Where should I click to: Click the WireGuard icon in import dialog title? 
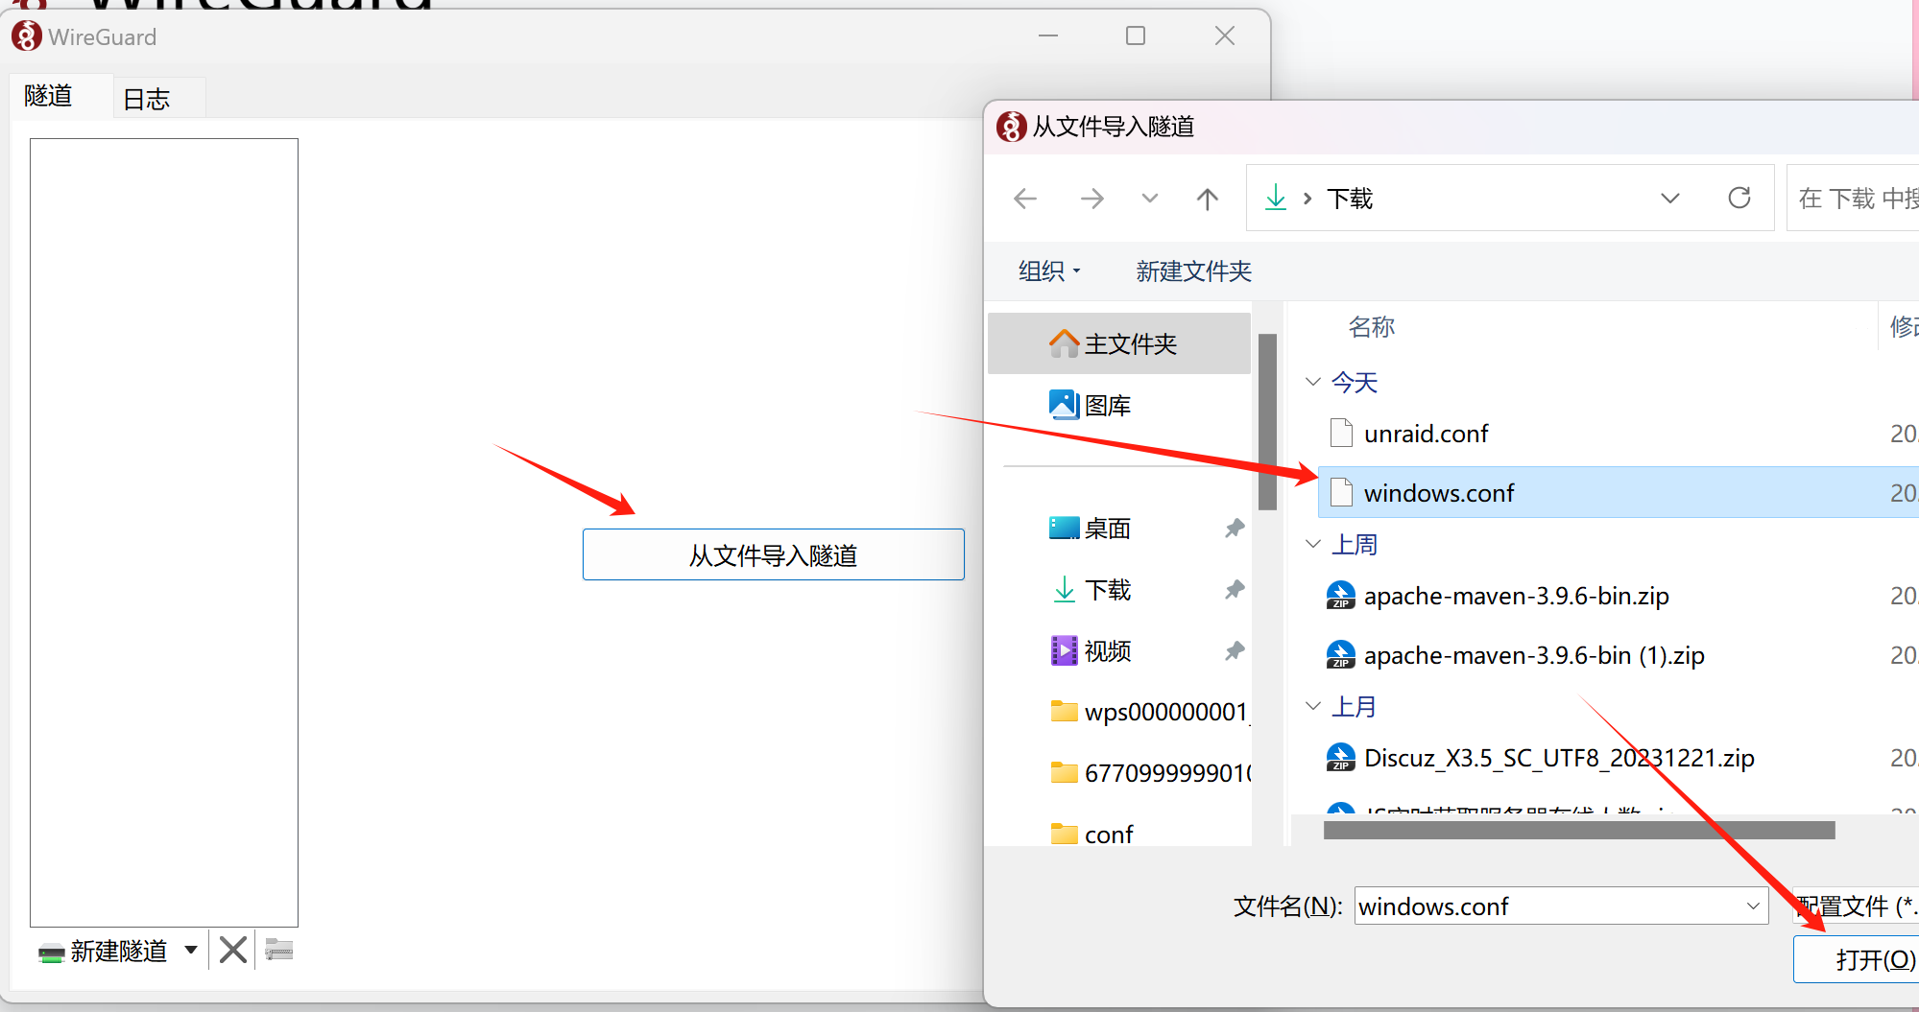click(1011, 127)
